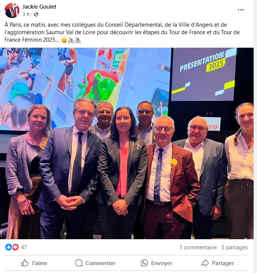Open Jackie Goulet's profile picture
Viewport: 257px width, 273px height.
click(12, 11)
